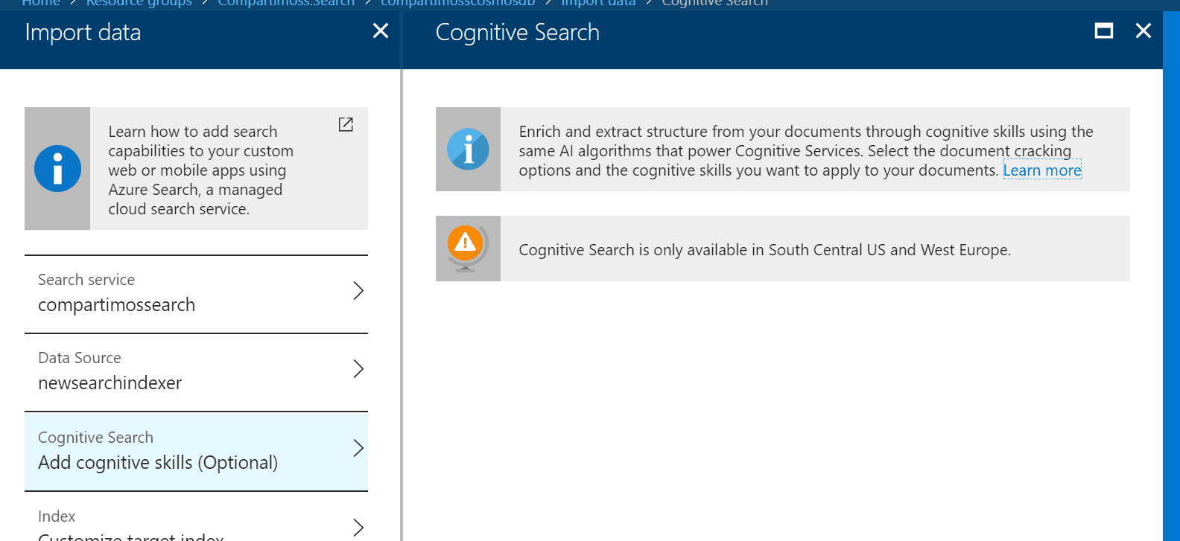Image resolution: width=1180 pixels, height=541 pixels.
Task: Open external link icon in info box
Action: (346, 124)
